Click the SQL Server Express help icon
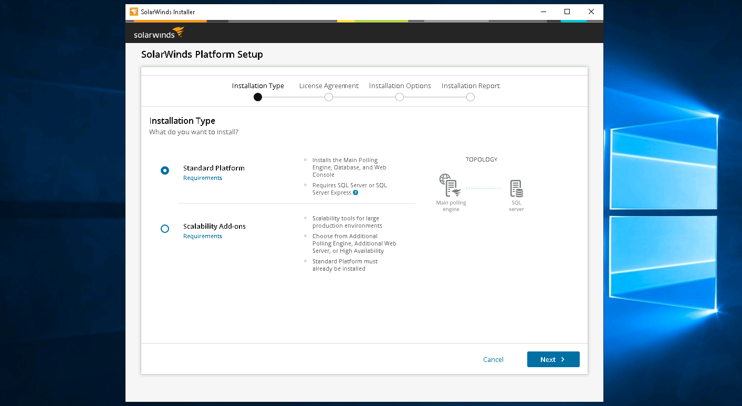The width and height of the screenshot is (742, 406). point(356,193)
